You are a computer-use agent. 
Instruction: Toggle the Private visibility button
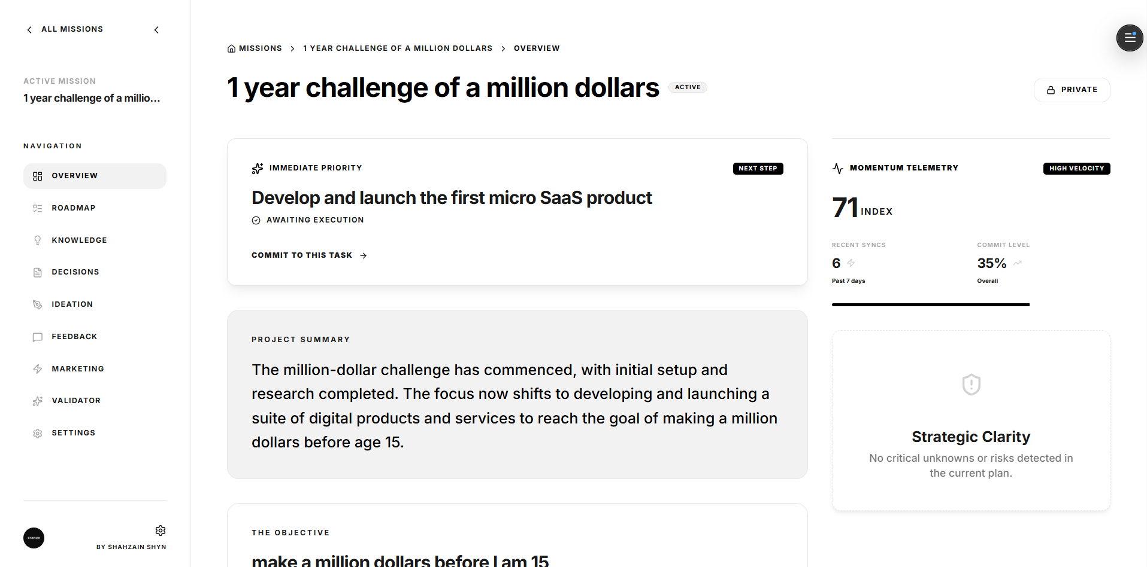pyautogui.click(x=1072, y=90)
